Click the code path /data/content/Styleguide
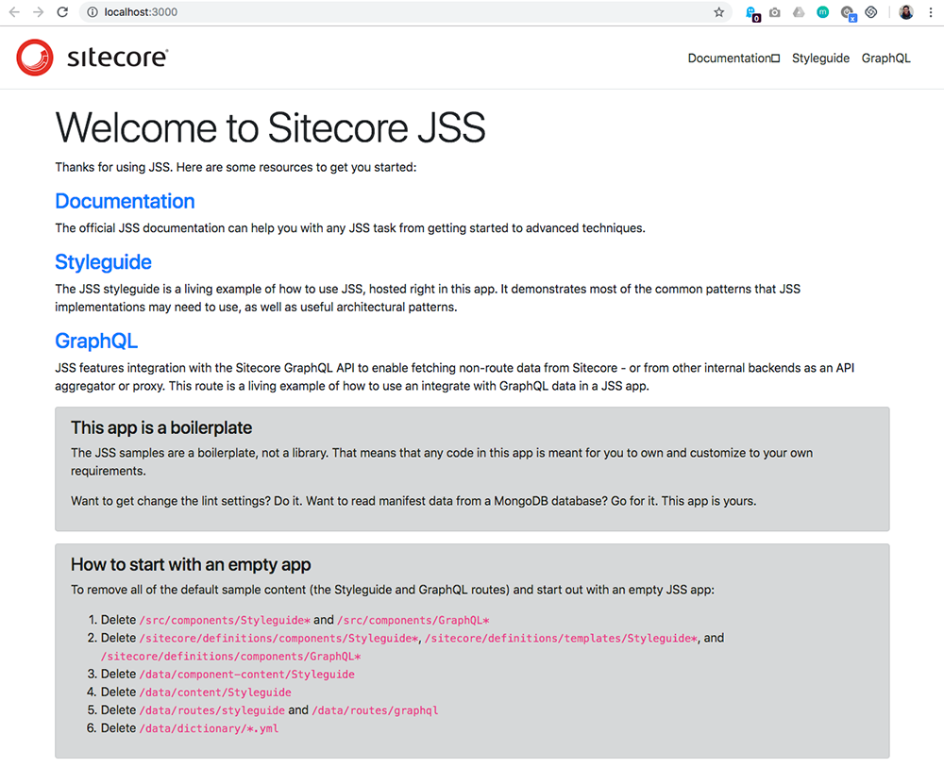This screenshot has height=784, width=944. click(x=215, y=692)
